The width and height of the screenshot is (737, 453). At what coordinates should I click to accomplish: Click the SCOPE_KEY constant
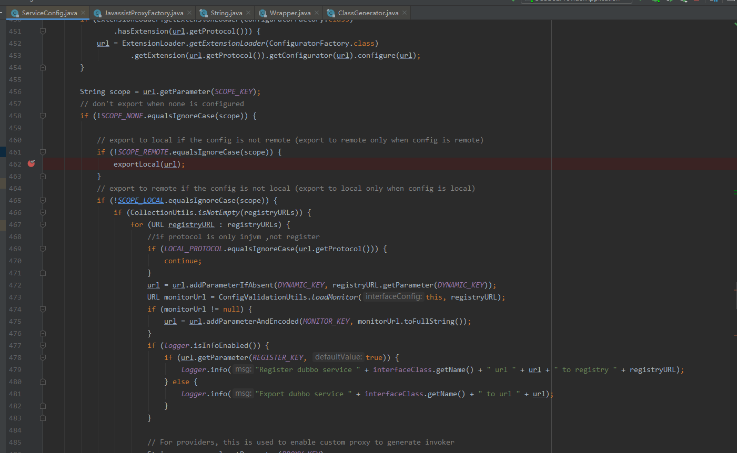pyautogui.click(x=234, y=91)
